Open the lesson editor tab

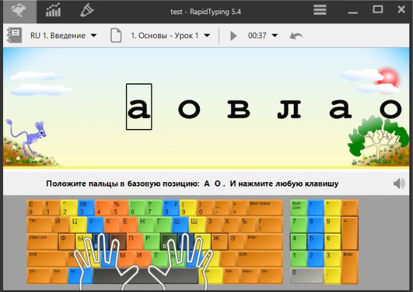tap(86, 10)
